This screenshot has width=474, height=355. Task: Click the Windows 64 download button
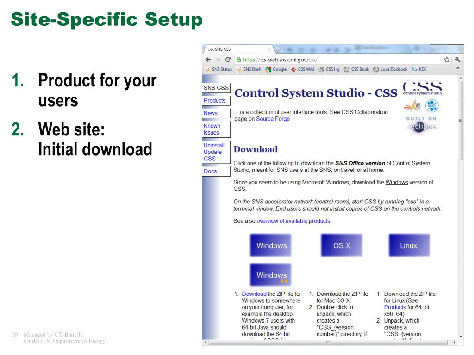(x=270, y=275)
